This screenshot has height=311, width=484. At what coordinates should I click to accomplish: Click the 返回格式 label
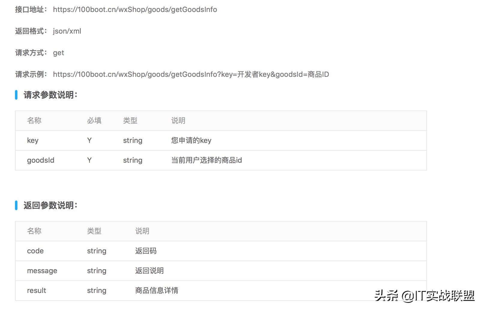[x=30, y=31]
